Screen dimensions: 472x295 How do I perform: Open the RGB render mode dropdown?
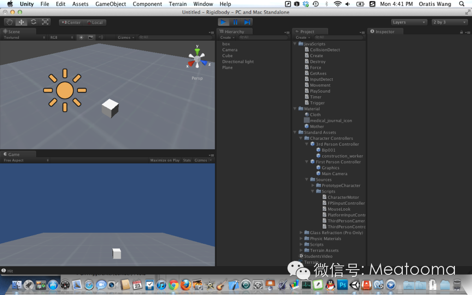pyautogui.click(x=62, y=37)
